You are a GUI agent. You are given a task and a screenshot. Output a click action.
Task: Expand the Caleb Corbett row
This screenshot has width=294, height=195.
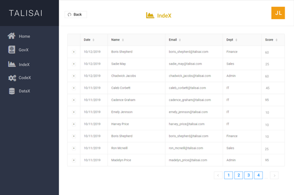74,88
